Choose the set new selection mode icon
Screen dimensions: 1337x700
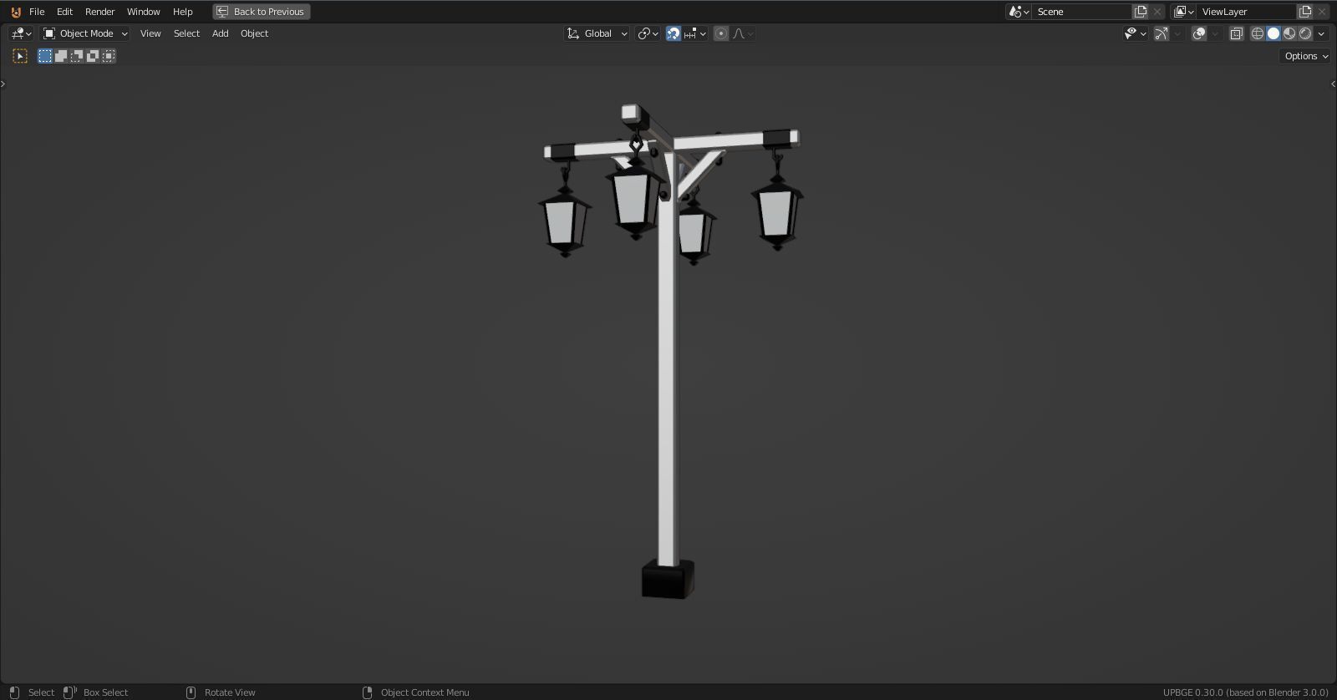click(45, 56)
